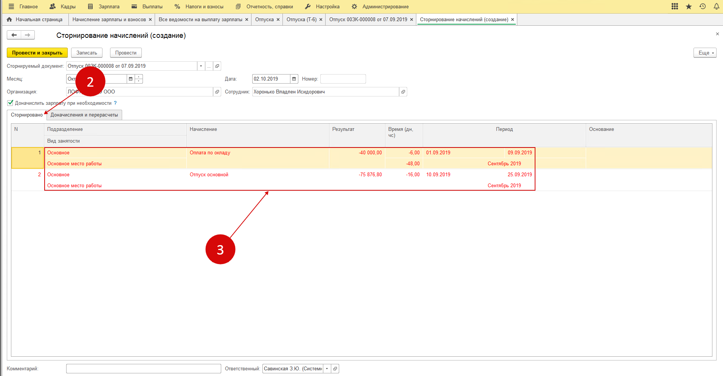Close the Отпуск 003К-000008 tab
Viewport: 723px width, 376px height.
(x=411, y=20)
